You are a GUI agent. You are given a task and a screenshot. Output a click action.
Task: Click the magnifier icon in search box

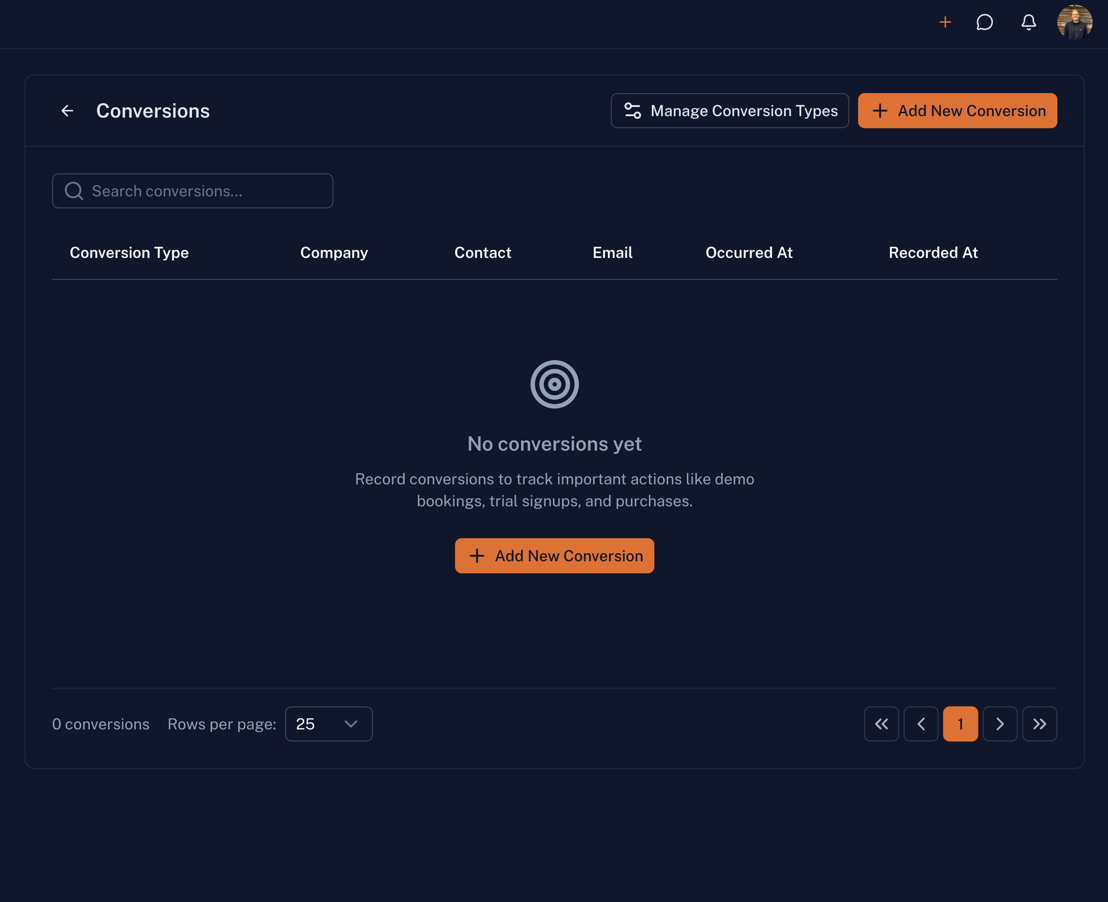74,191
